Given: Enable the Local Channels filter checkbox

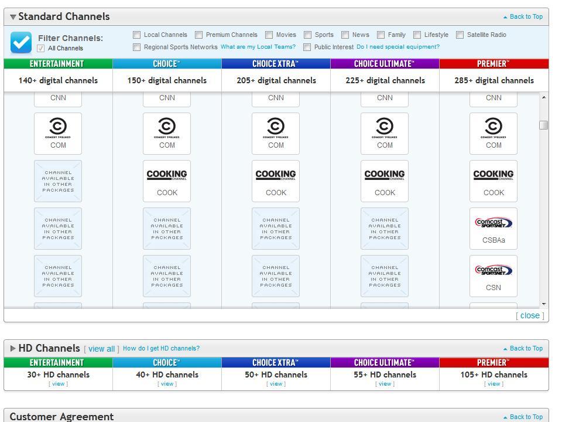Looking at the screenshot, I should tap(136, 35).
